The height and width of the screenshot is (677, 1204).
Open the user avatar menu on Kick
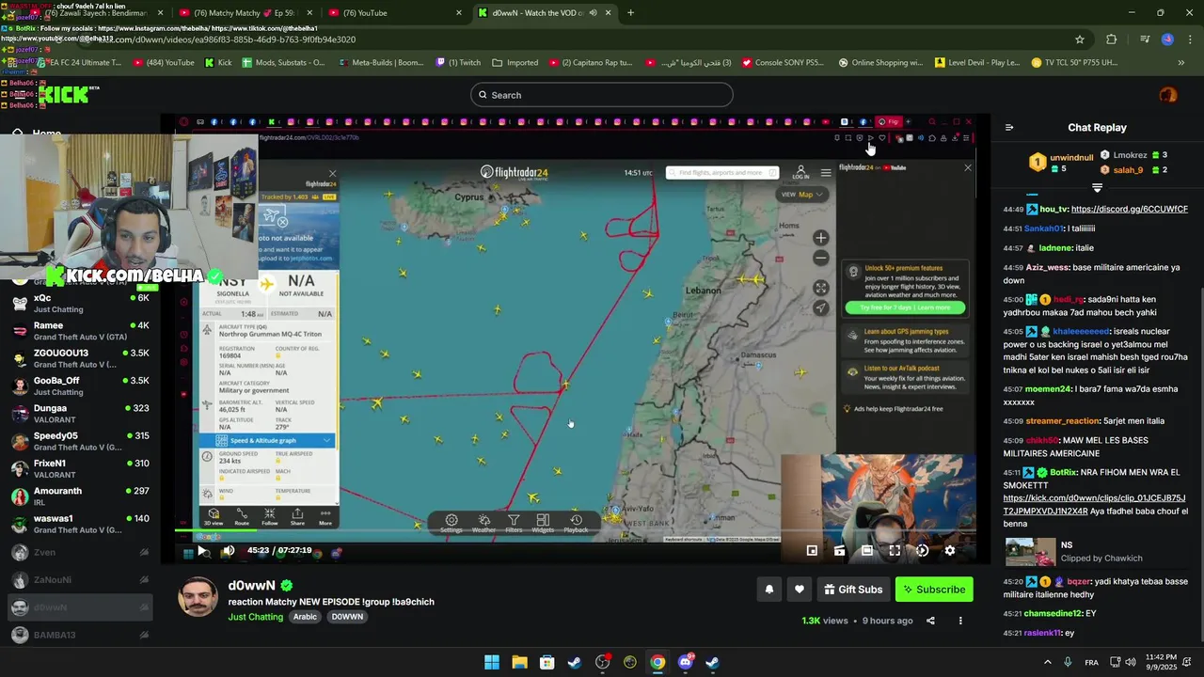pyautogui.click(x=1167, y=95)
